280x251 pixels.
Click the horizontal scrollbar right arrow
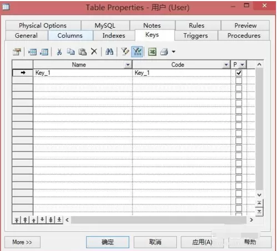click(x=251, y=220)
